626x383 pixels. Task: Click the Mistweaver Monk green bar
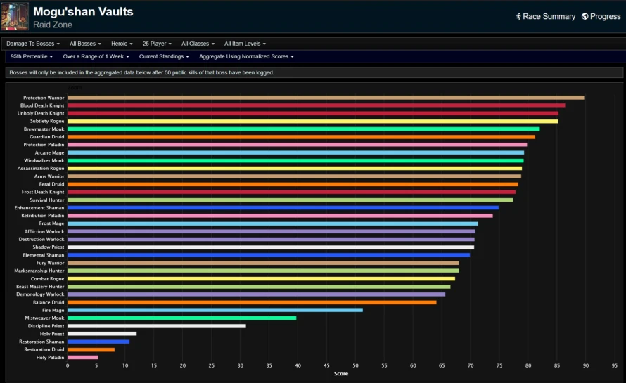click(181, 318)
